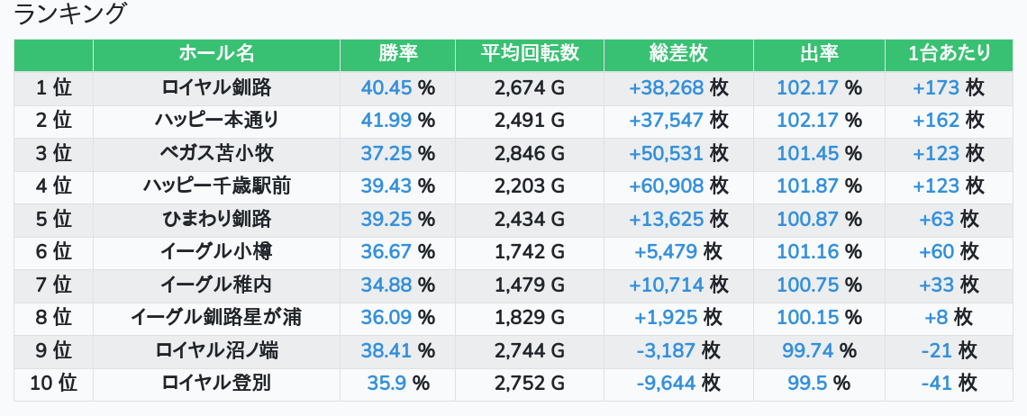
Task: Select the ベガス苫小牧 hall name
Action: pyautogui.click(x=216, y=153)
